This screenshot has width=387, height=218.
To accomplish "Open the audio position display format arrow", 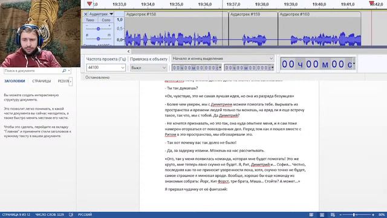I will click(x=354, y=64).
